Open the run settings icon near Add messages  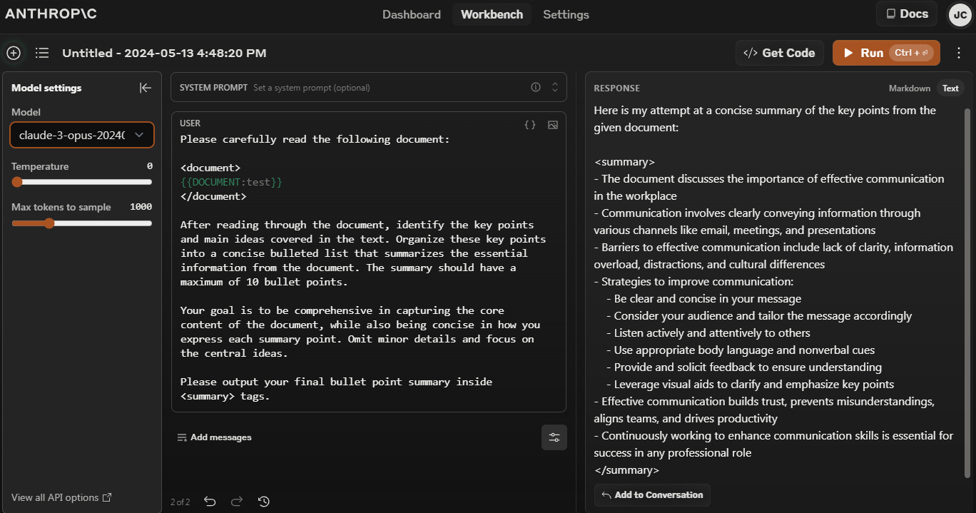[554, 437]
